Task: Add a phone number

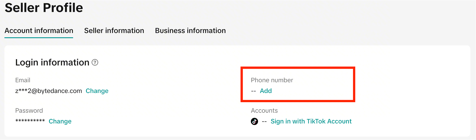Action: point(266,91)
